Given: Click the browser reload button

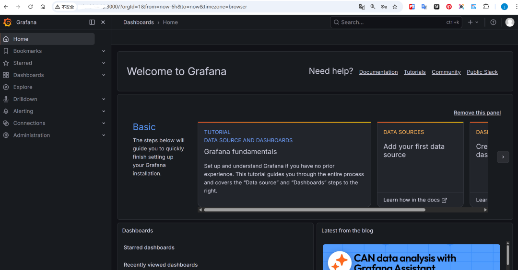Looking at the screenshot, I should [30, 7].
